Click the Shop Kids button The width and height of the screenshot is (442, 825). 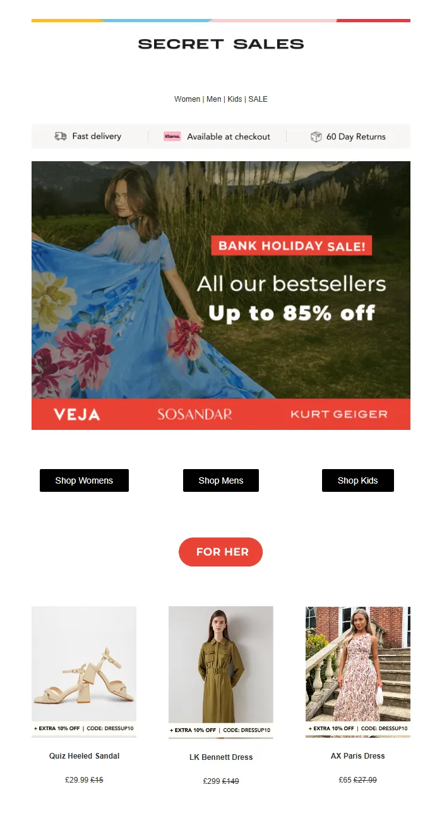pyautogui.click(x=358, y=480)
